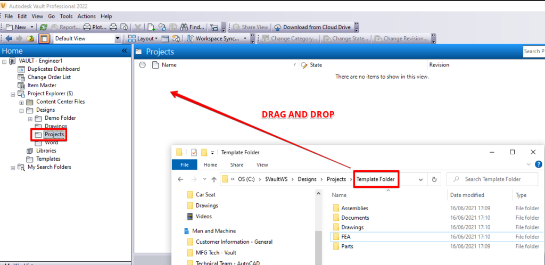Image resolution: width=545 pixels, height=265 pixels.
Task: Click the Change State button
Action: coord(346,38)
